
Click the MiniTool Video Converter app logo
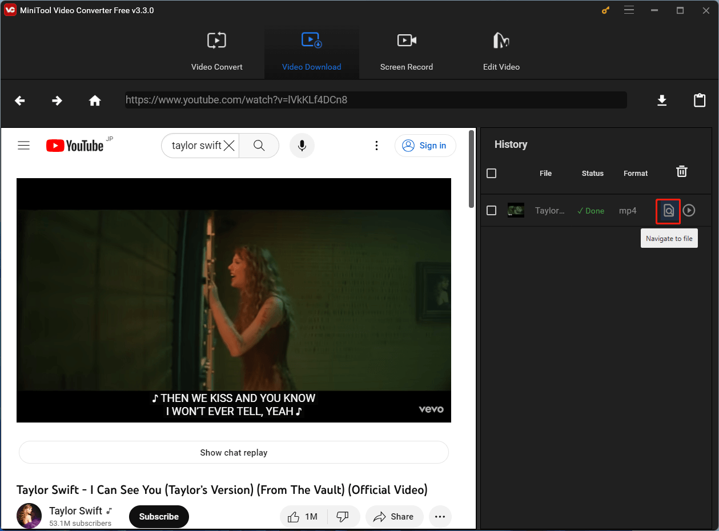(x=10, y=10)
